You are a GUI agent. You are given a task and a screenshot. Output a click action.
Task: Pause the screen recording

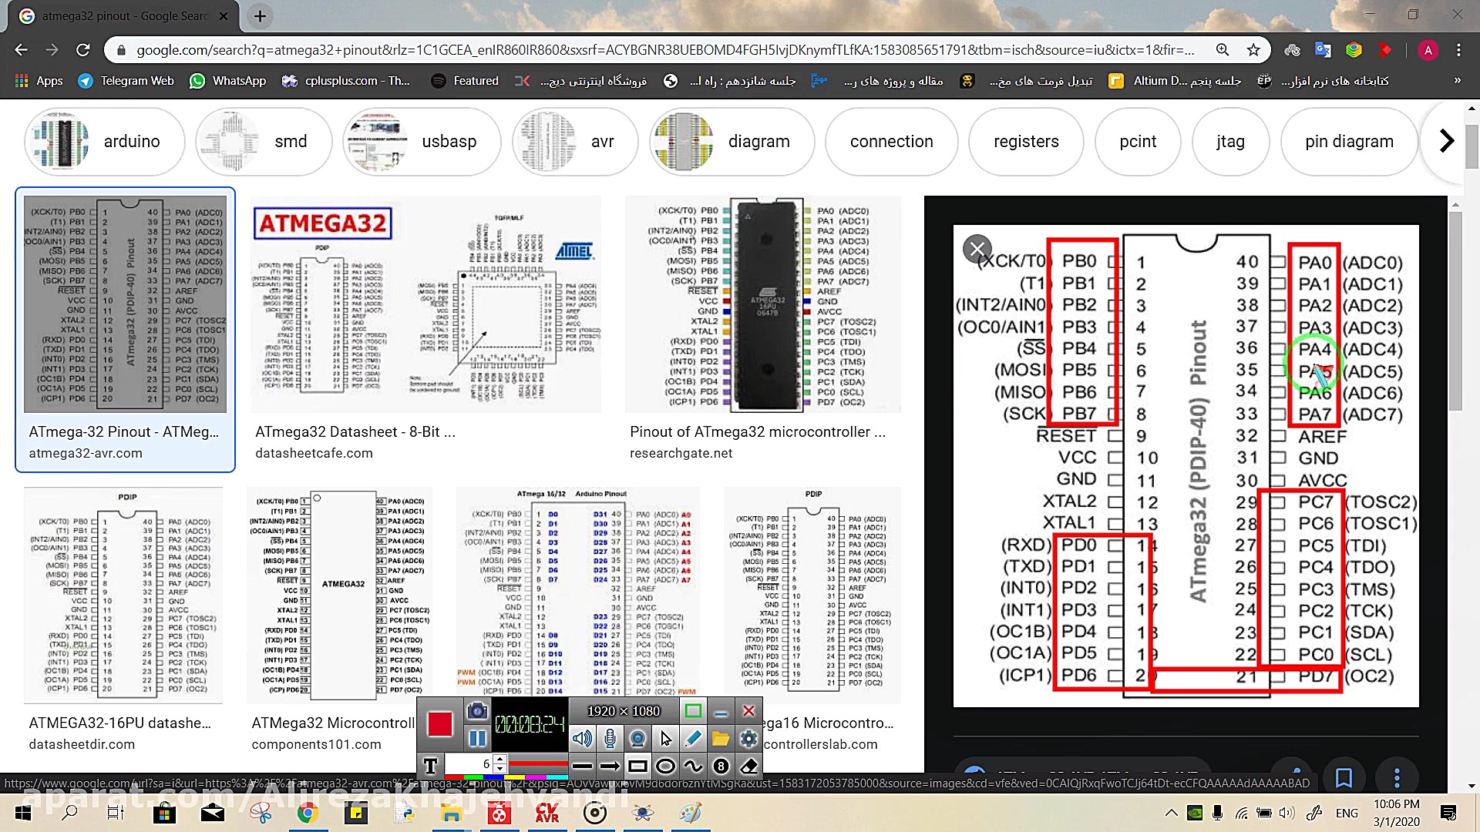click(477, 739)
